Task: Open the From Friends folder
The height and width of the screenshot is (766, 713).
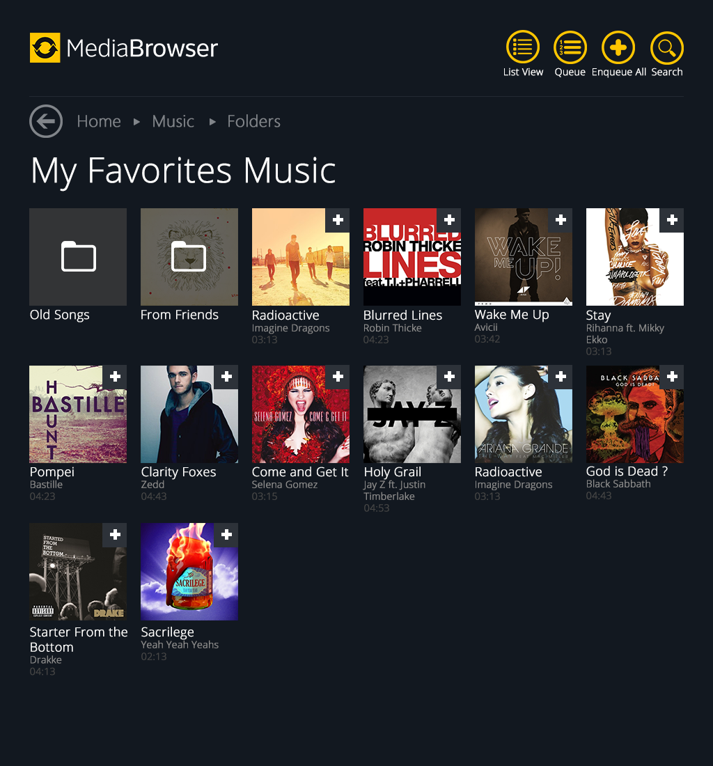Action: tap(189, 257)
